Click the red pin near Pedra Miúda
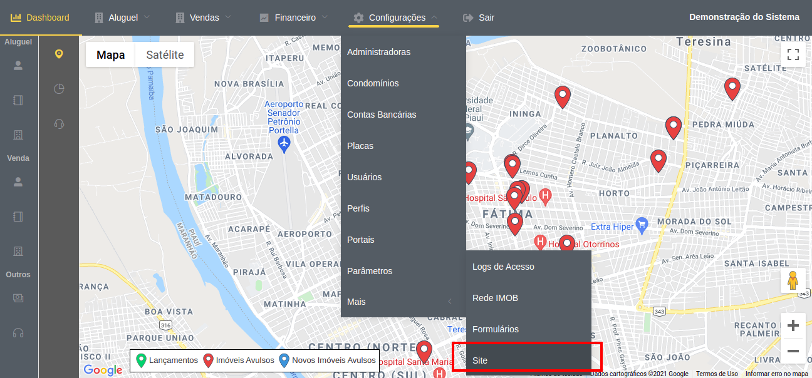 (732, 89)
